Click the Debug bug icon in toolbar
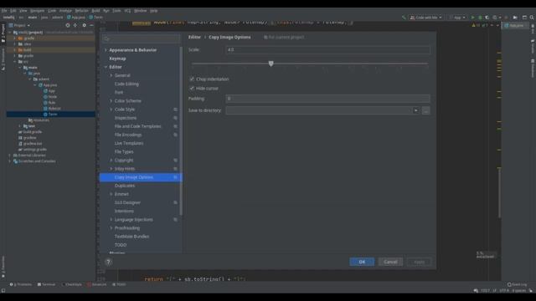 (x=480, y=18)
